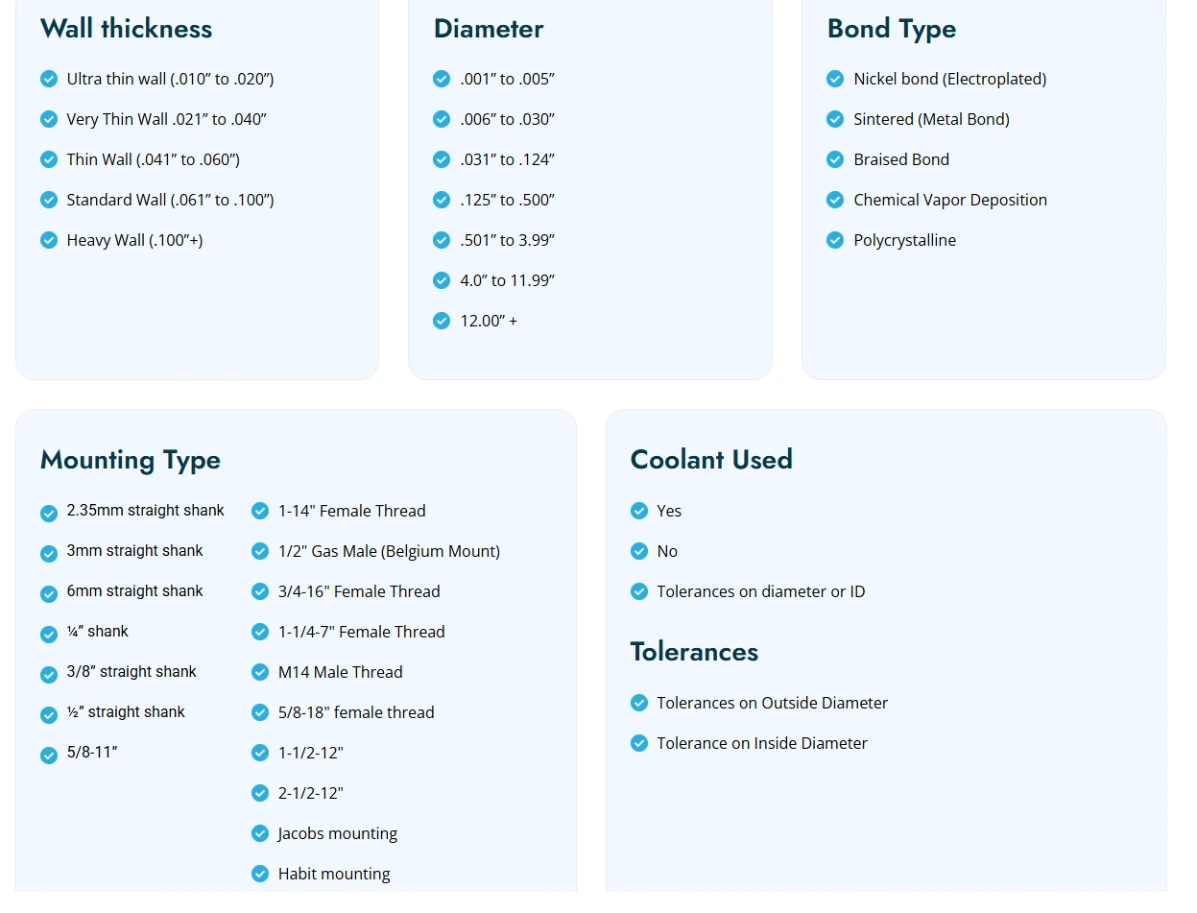
Task: Click the Bond Type heading
Action: [x=891, y=29]
